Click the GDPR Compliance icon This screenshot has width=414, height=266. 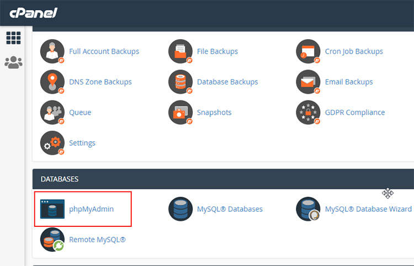(308, 113)
